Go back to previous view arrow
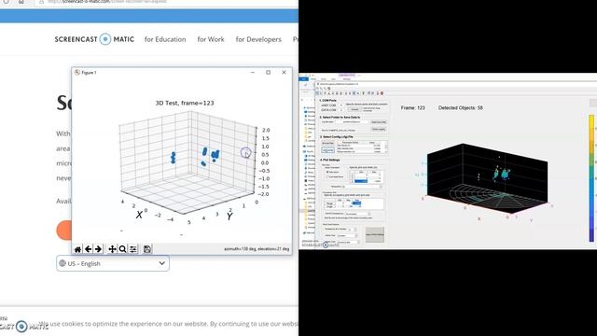 (x=88, y=249)
